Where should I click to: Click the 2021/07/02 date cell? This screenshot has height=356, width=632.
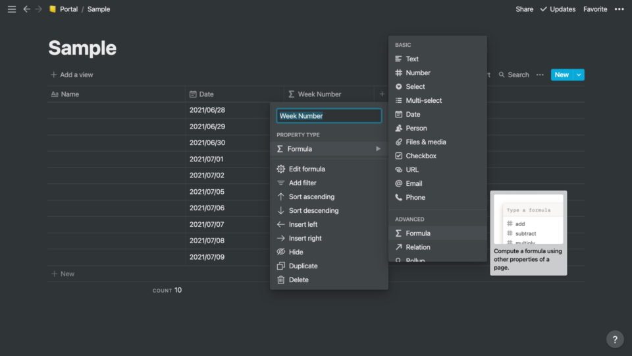[x=228, y=175]
